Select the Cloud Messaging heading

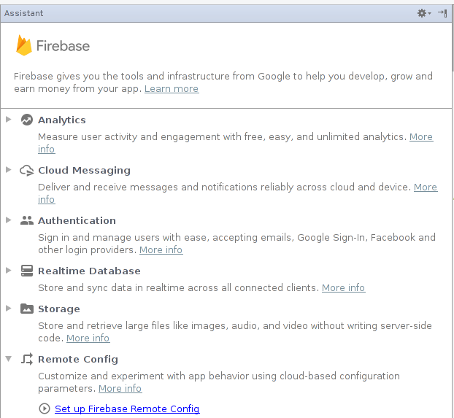pyautogui.click(x=84, y=170)
